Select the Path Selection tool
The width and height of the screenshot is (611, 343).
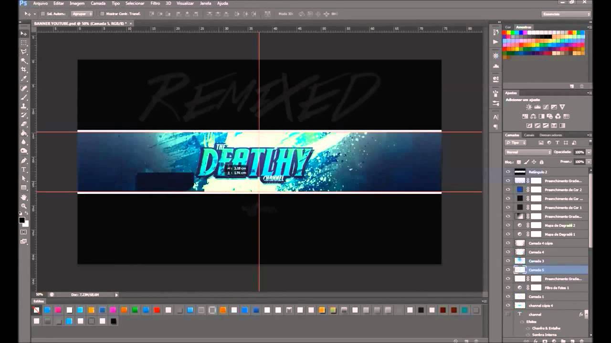[x=24, y=179]
